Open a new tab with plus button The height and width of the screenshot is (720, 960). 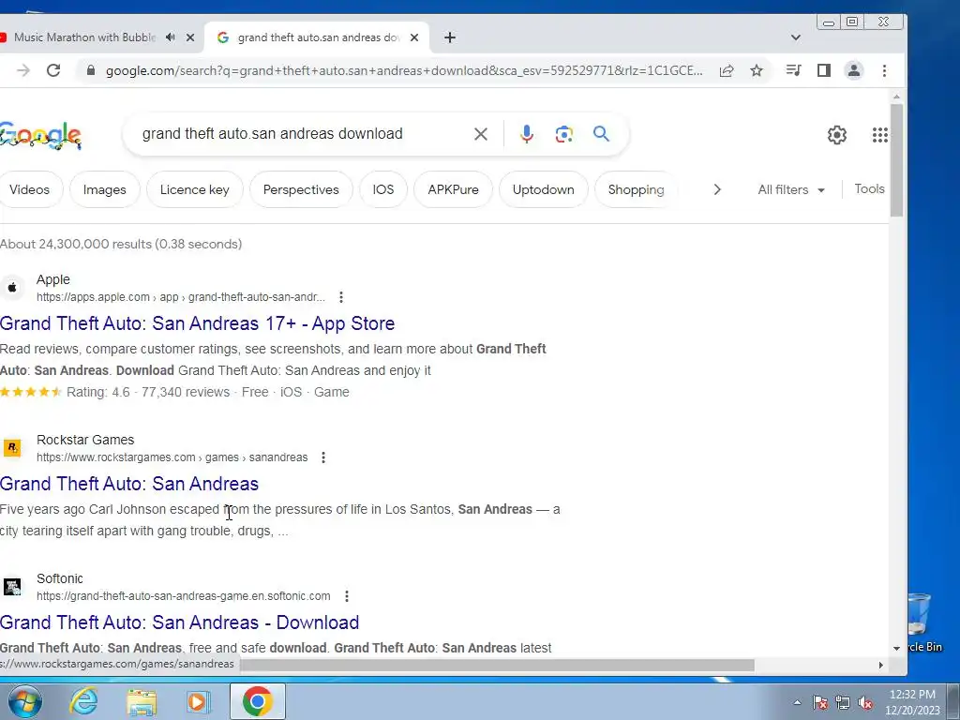[450, 37]
